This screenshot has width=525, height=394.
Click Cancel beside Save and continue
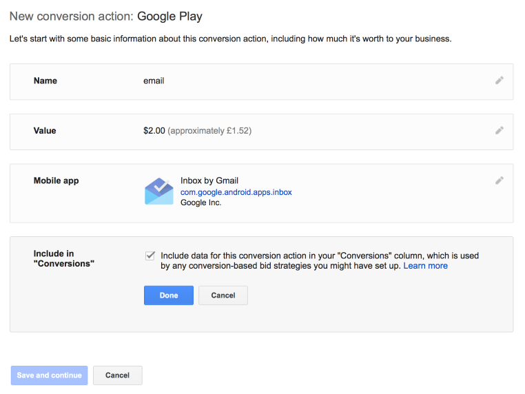[x=117, y=375]
